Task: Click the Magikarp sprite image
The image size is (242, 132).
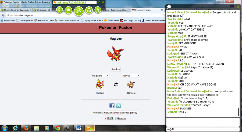Action: [100, 84]
